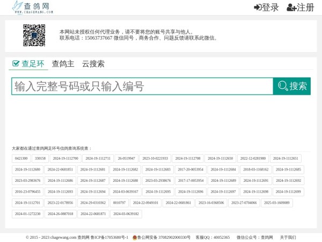Switch to the 查鸽主 tab
Screen dimensions: 322x242
(x=63, y=63)
